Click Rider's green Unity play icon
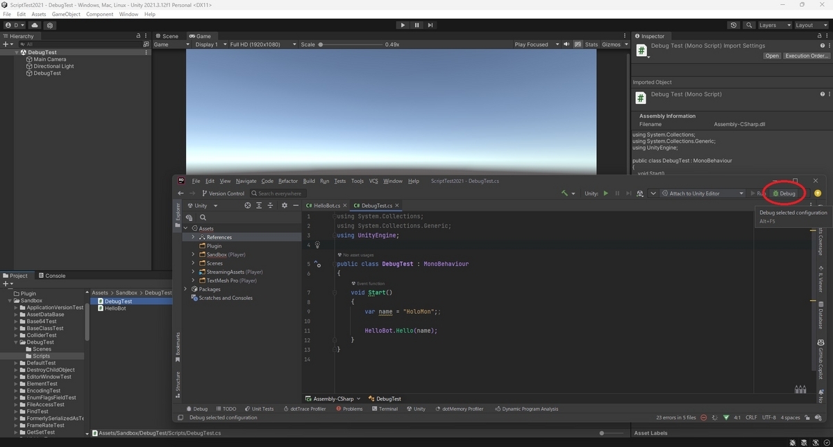Image resolution: width=833 pixels, height=447 pixels. coord(606,193)
